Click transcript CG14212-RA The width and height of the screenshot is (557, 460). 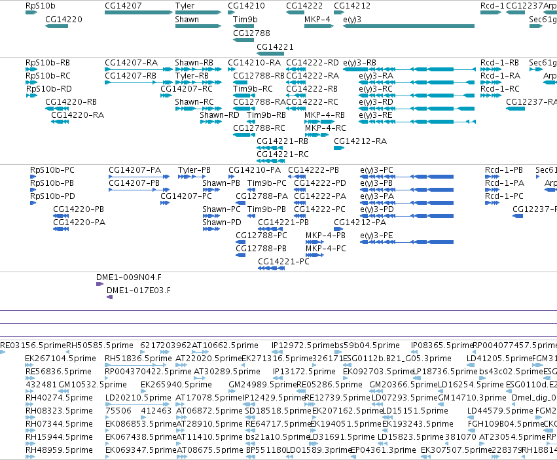pos(360,141)
